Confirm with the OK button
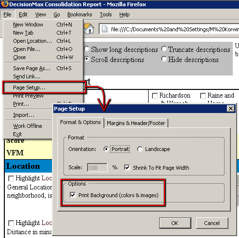 [175, 223]
